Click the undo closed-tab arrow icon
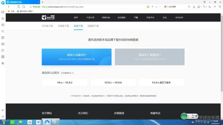Screen dimensions: 223x125 [x=204, y=7]
